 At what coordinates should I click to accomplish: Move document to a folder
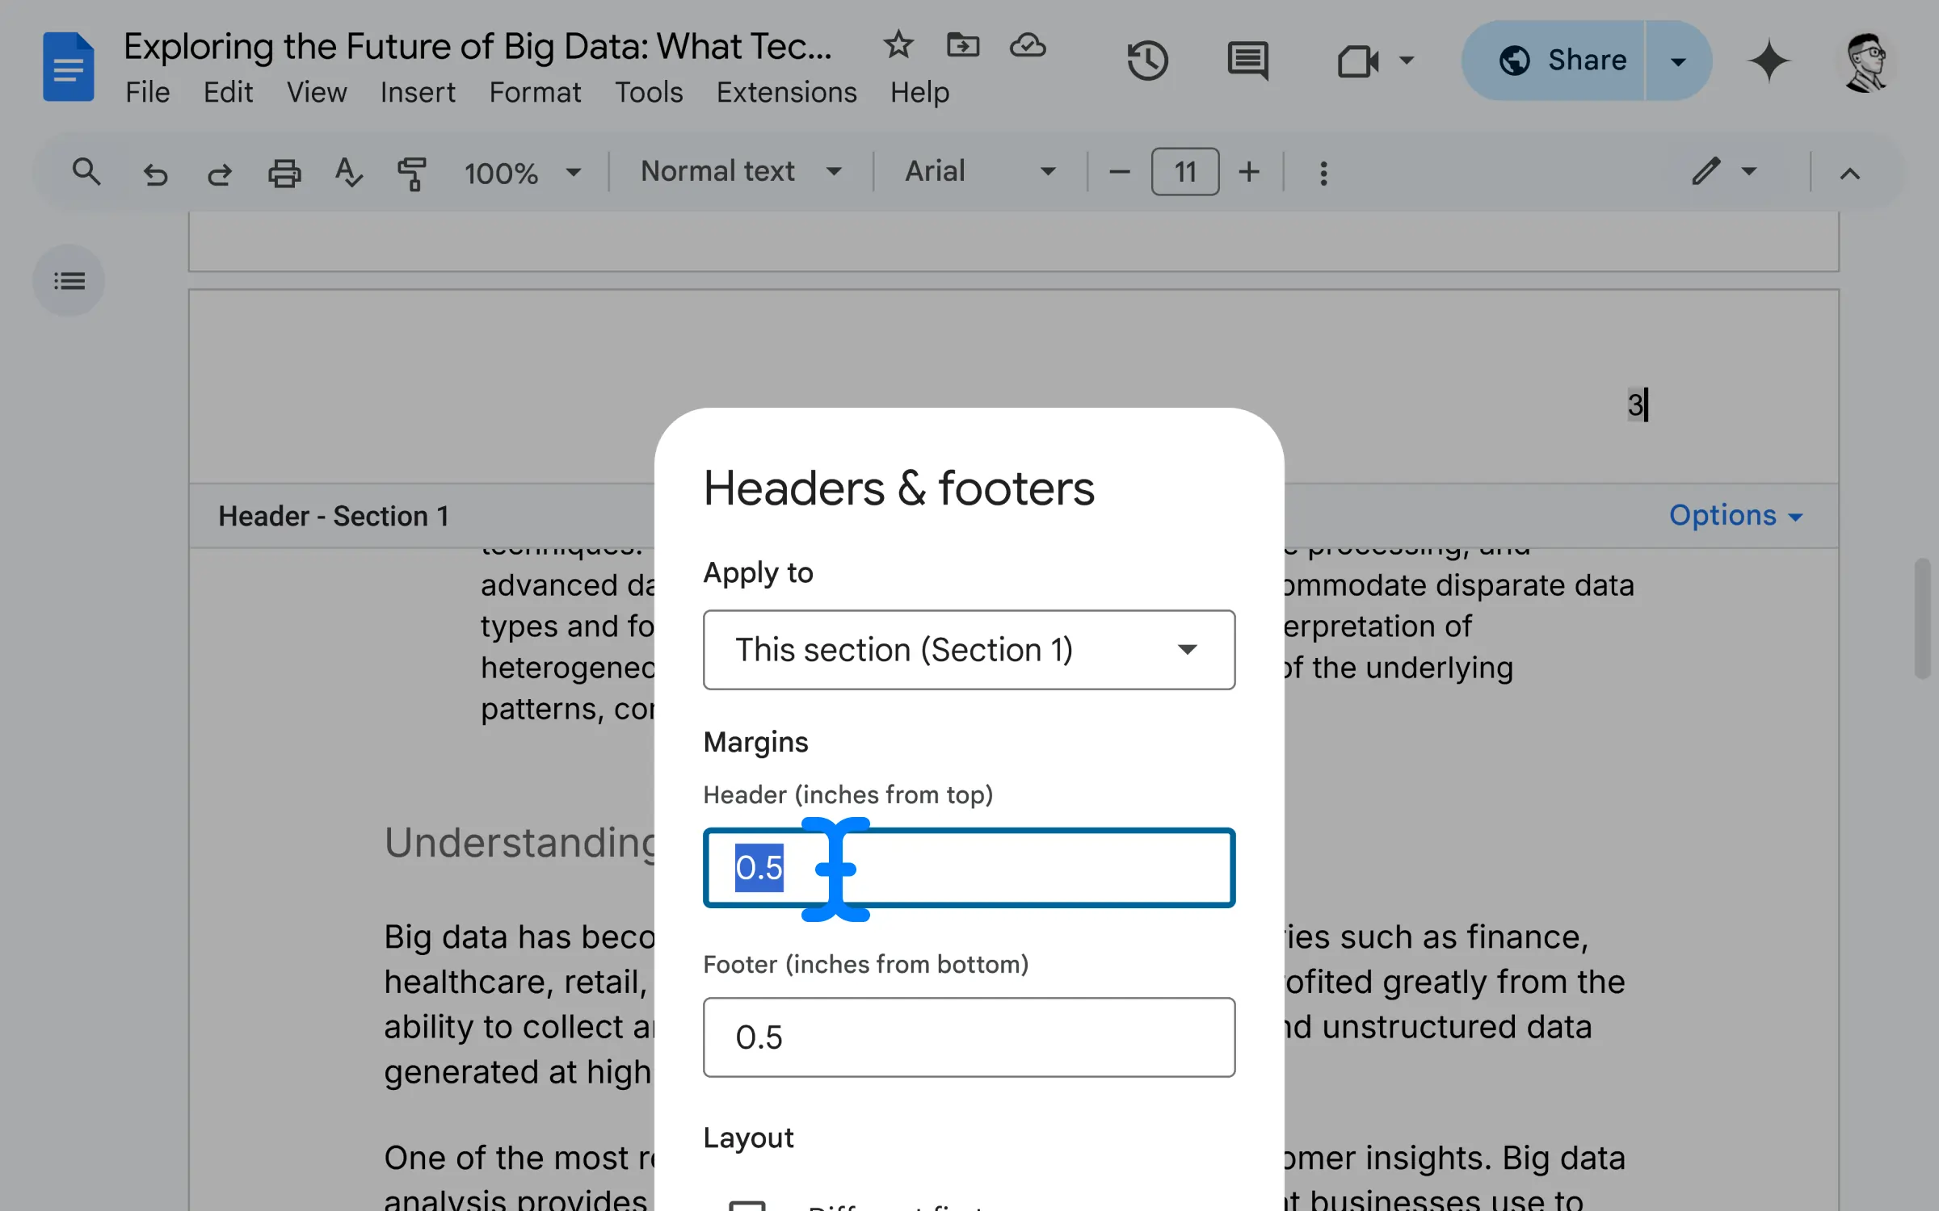pos(963,45)
